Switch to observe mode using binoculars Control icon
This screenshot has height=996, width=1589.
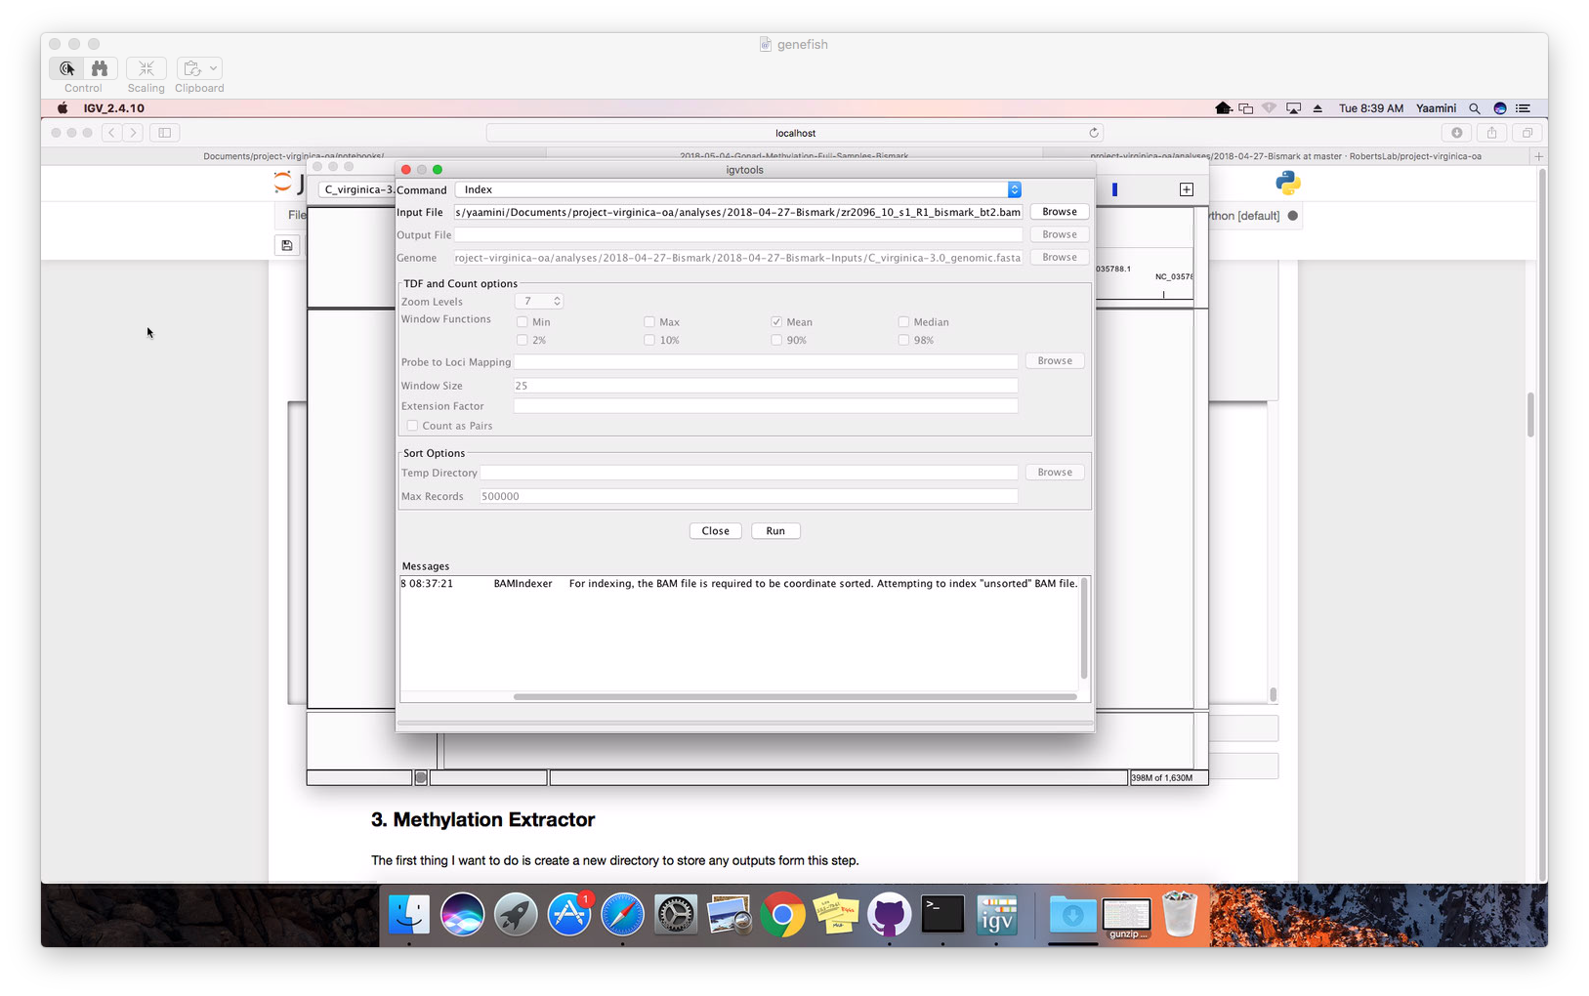(x=101, y=67)
